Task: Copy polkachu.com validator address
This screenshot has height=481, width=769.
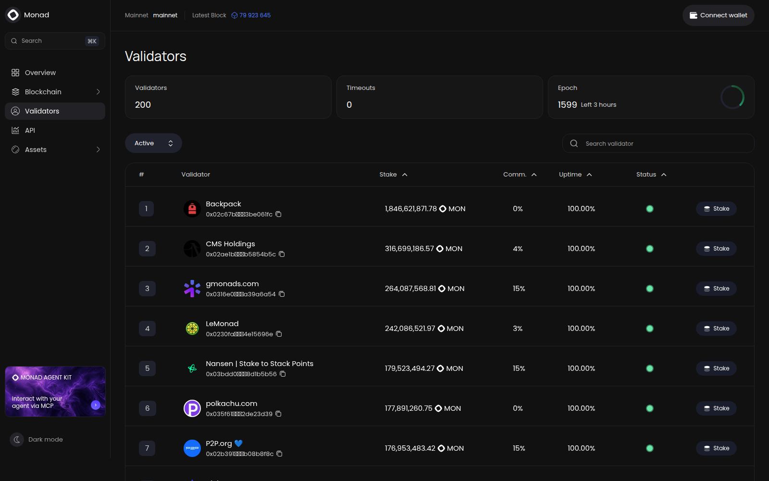Action: (278, 414)
